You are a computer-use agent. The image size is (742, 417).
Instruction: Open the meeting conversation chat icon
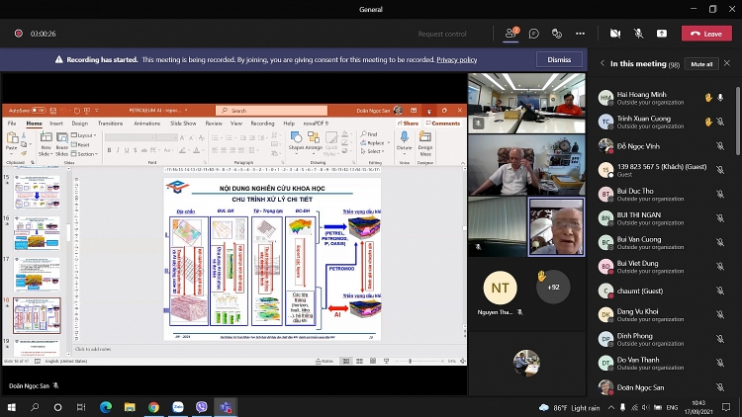pyautogui.click(x=533, y=34)
